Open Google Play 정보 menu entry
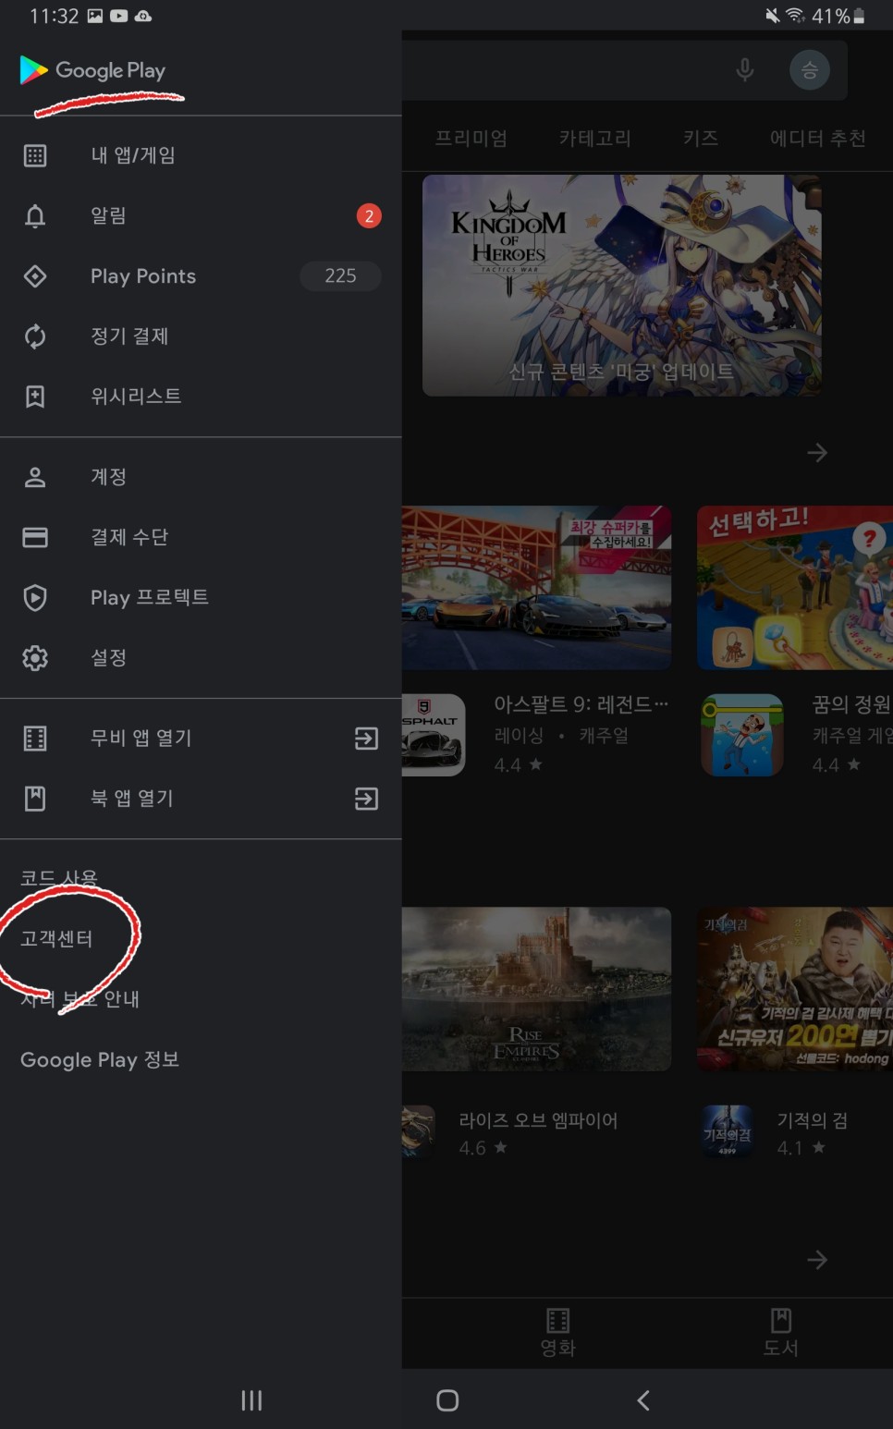 pyautogui.click(x=98, y=1059)
